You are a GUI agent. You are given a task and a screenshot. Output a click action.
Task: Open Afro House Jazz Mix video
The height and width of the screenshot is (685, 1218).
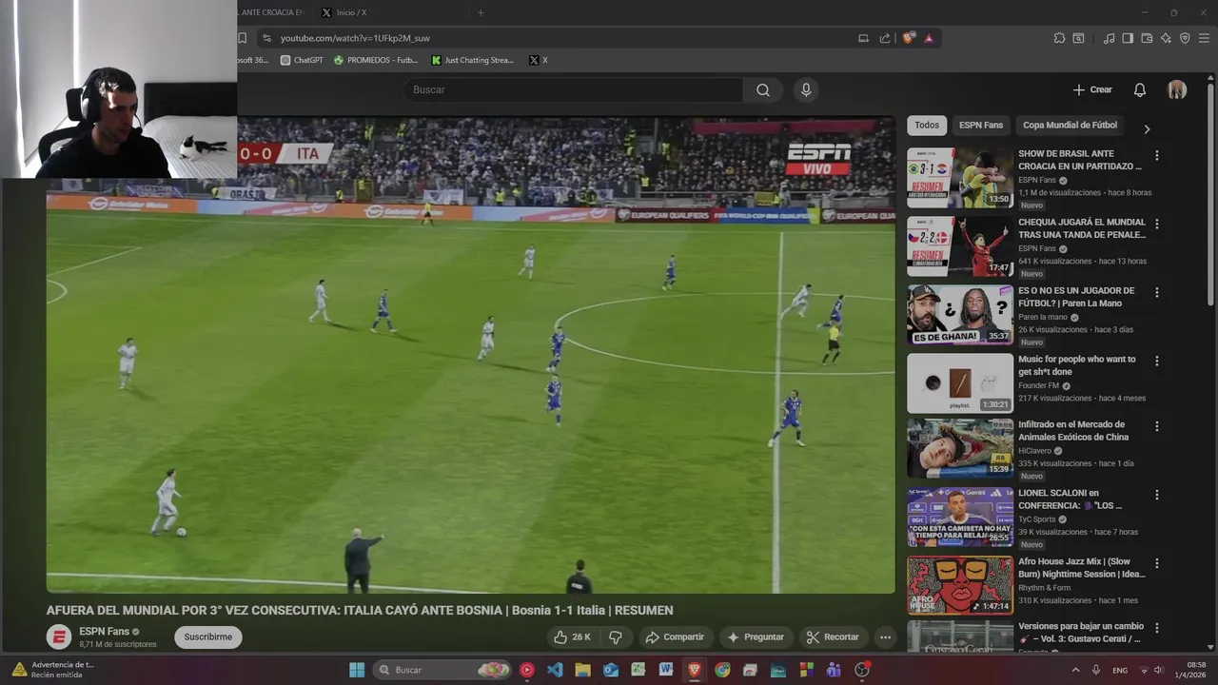click(x=960, y=586)
